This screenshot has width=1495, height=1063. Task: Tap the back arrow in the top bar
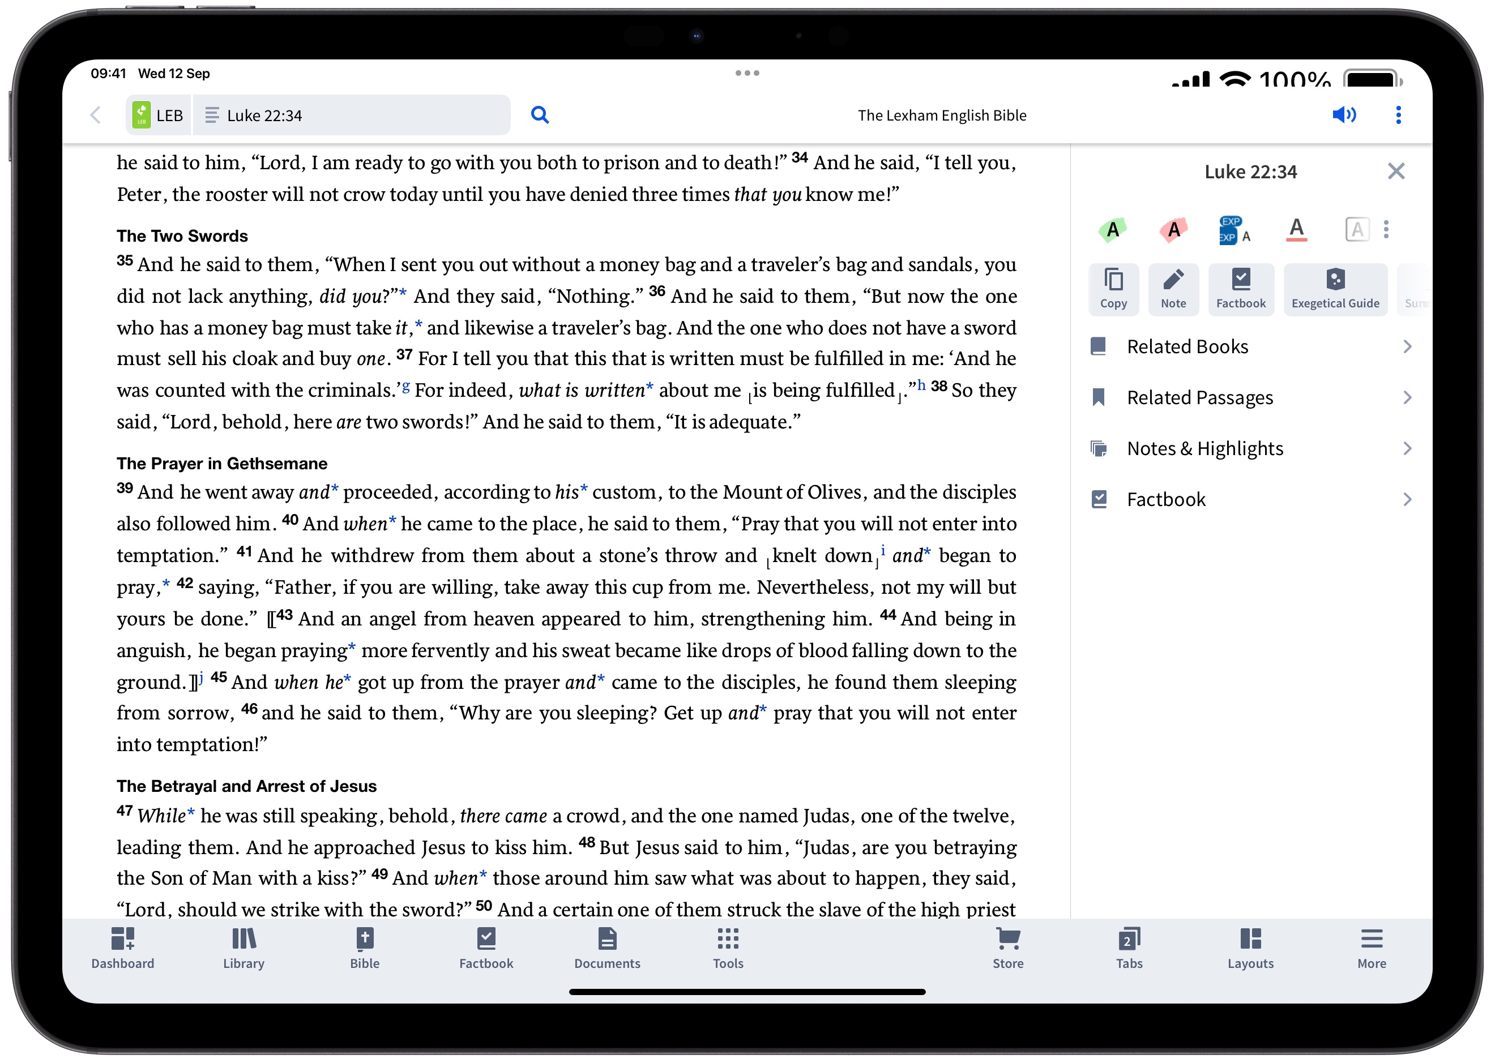click(x=96, y=115)
